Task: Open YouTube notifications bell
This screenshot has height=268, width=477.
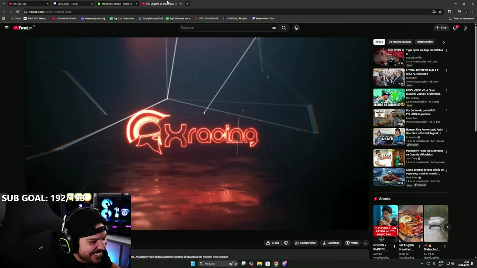Action: [x=455, y=28]
